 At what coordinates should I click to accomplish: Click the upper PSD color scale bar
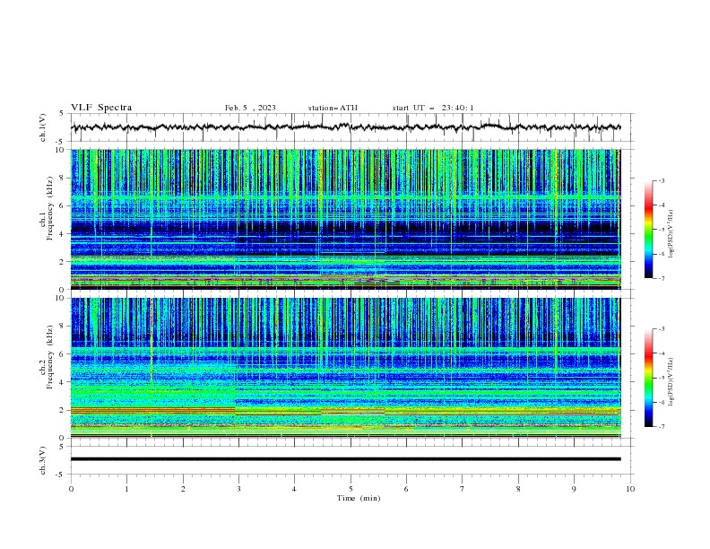[648, 230]
